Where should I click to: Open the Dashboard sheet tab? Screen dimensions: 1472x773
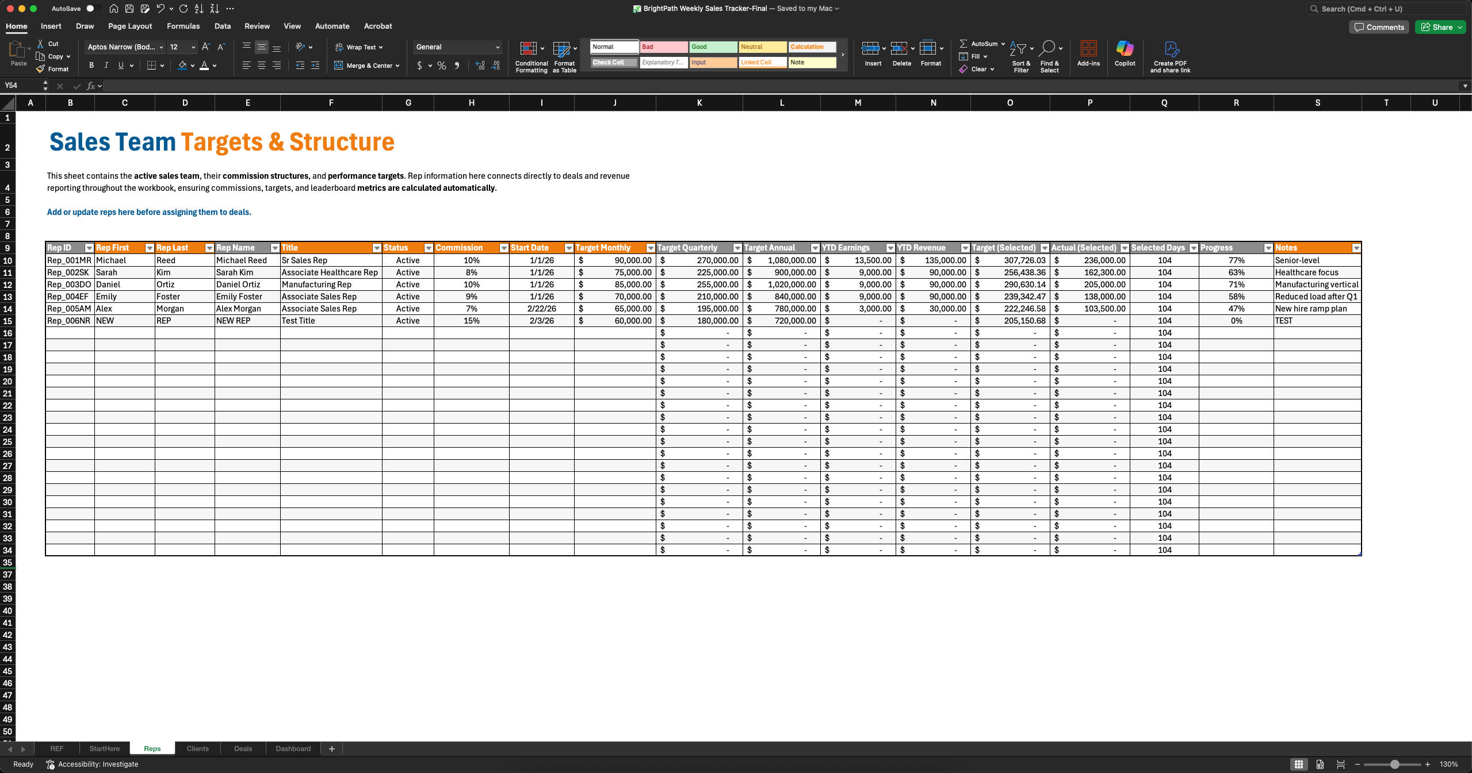[x=293, y=748]
